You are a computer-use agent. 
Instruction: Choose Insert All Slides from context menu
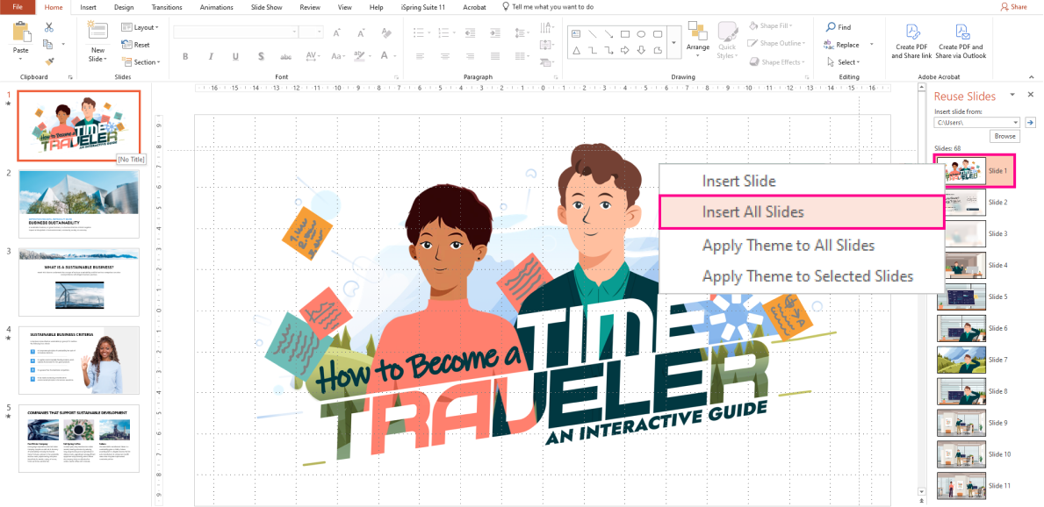pos(801,212)
